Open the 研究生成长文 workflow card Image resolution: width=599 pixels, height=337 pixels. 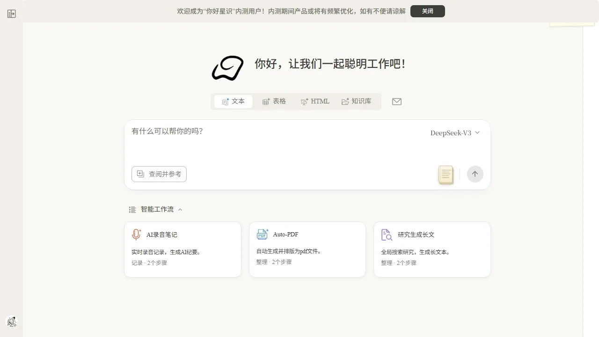[x=432, y=249]
